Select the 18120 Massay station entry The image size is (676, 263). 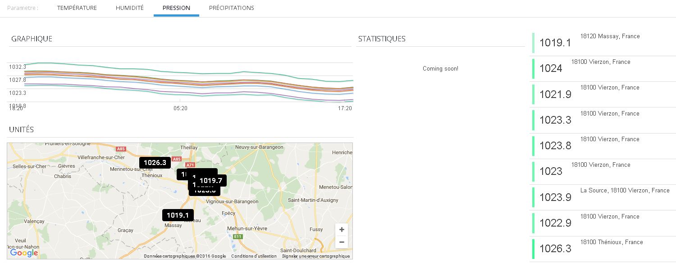click(603, 43)
